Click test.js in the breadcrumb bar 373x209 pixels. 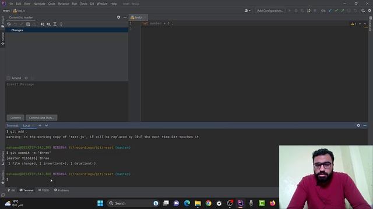[19, 10]
